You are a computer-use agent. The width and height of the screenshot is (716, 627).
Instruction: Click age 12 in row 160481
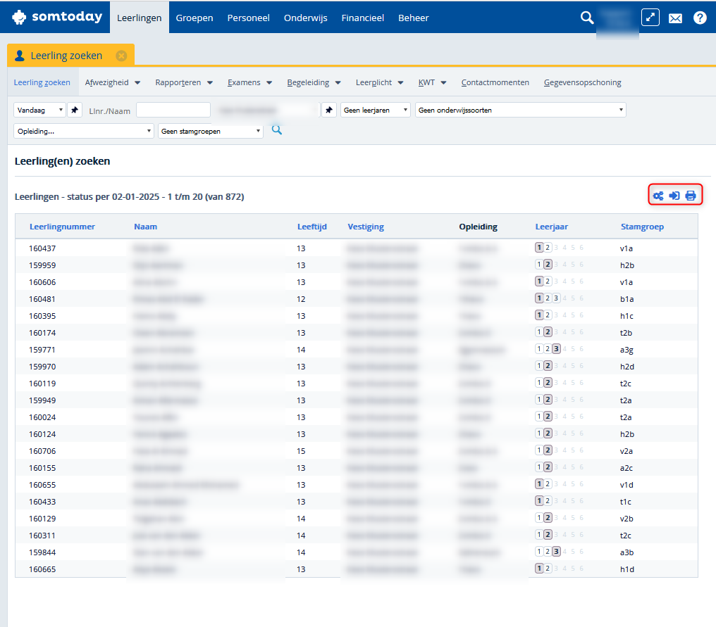click(x=301, y=299)
